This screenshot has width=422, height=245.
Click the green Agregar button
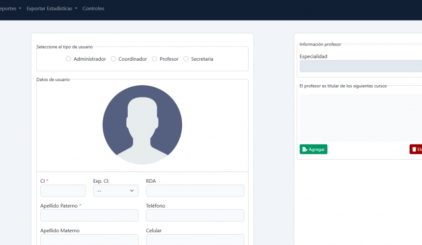point(313,149)
